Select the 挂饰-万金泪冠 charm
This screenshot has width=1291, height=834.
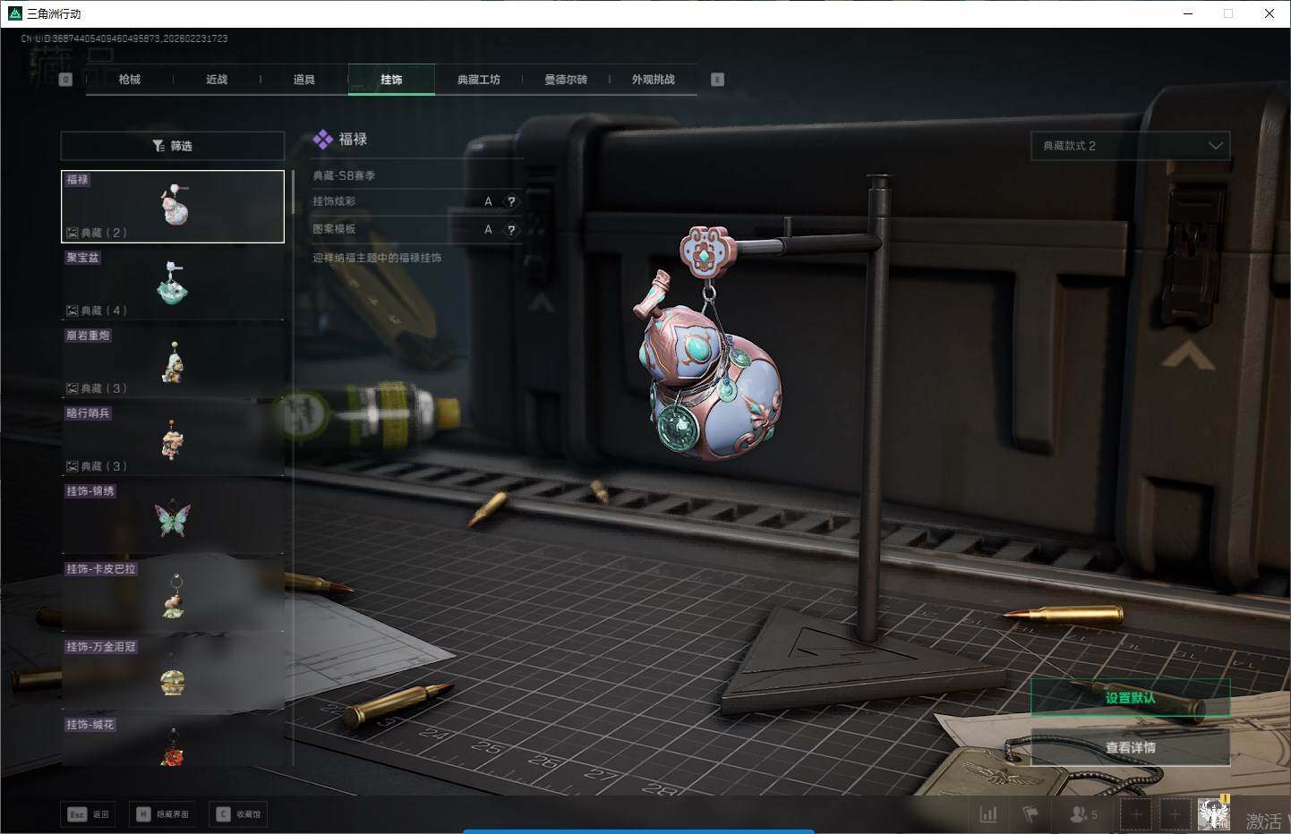tap(173, 673)
